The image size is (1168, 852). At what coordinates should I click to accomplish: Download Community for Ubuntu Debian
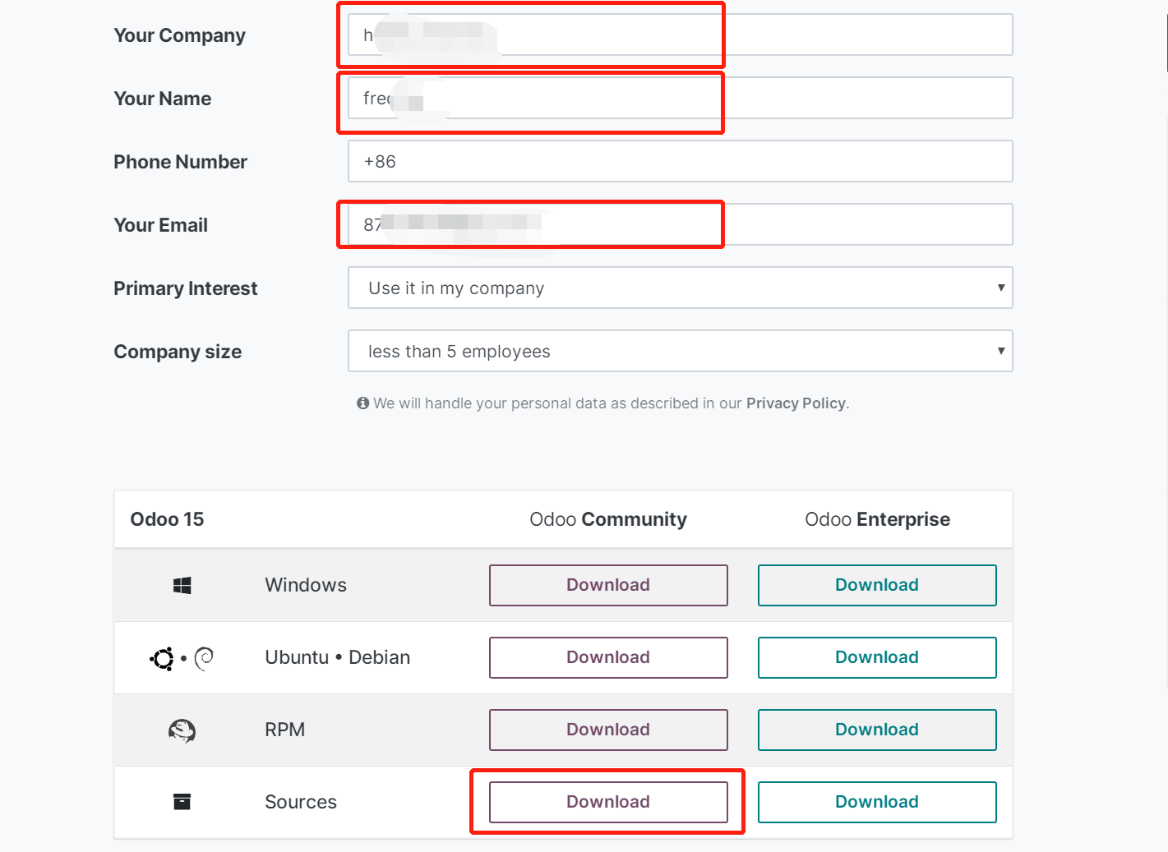pyautogui.click(x=608, y=657)
